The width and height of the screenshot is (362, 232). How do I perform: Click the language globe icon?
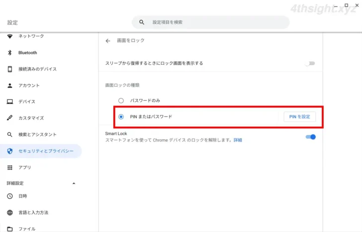[x=10, y=213]
